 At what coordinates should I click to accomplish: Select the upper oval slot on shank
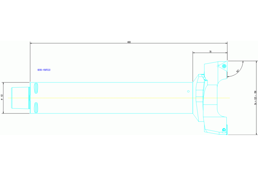click(x=36, y=88)
